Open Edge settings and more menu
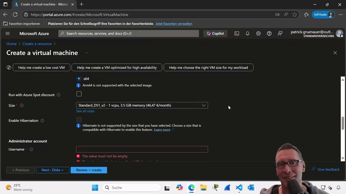The width and height of the screenshot is (346, 194). pyautogui.click(x=341, y=15)
